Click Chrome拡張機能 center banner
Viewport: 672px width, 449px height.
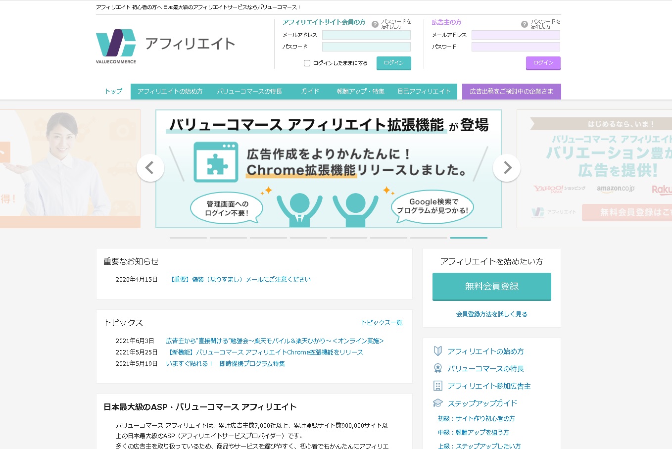329,169
